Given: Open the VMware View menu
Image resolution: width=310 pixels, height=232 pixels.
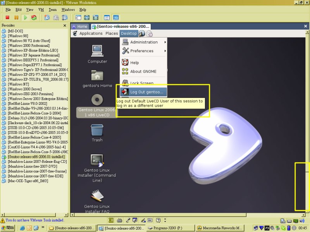Looking at the screenshot, I should click(30, 9).
